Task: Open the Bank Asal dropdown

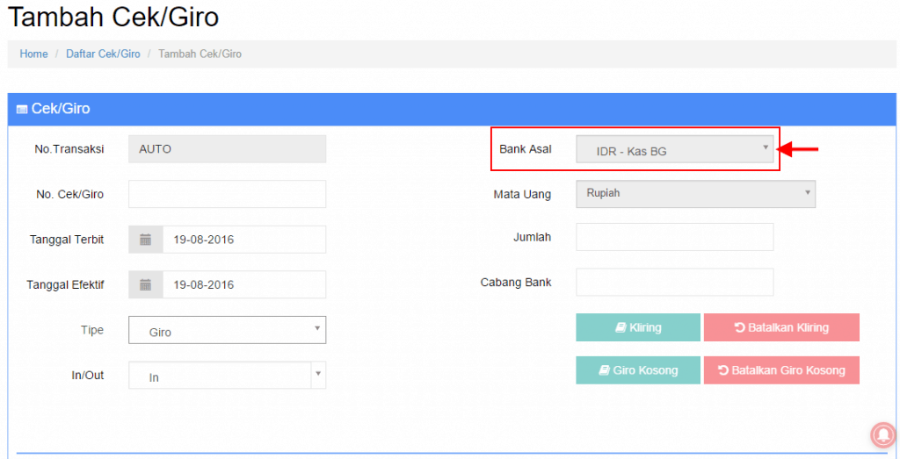Action: click(675, 149)
